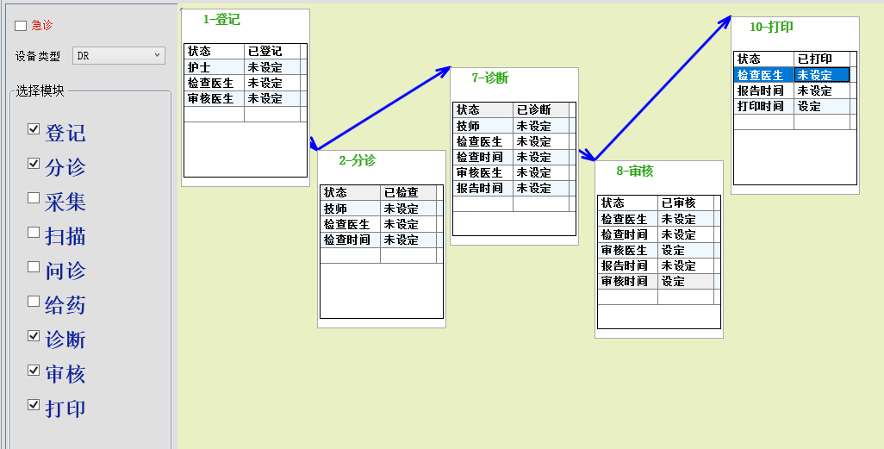Toggle off the 打印 module checkbox
Screen dimensions: 884x449
34,405
